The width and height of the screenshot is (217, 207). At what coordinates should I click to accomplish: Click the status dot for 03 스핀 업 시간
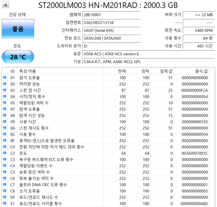coord(5,90)
